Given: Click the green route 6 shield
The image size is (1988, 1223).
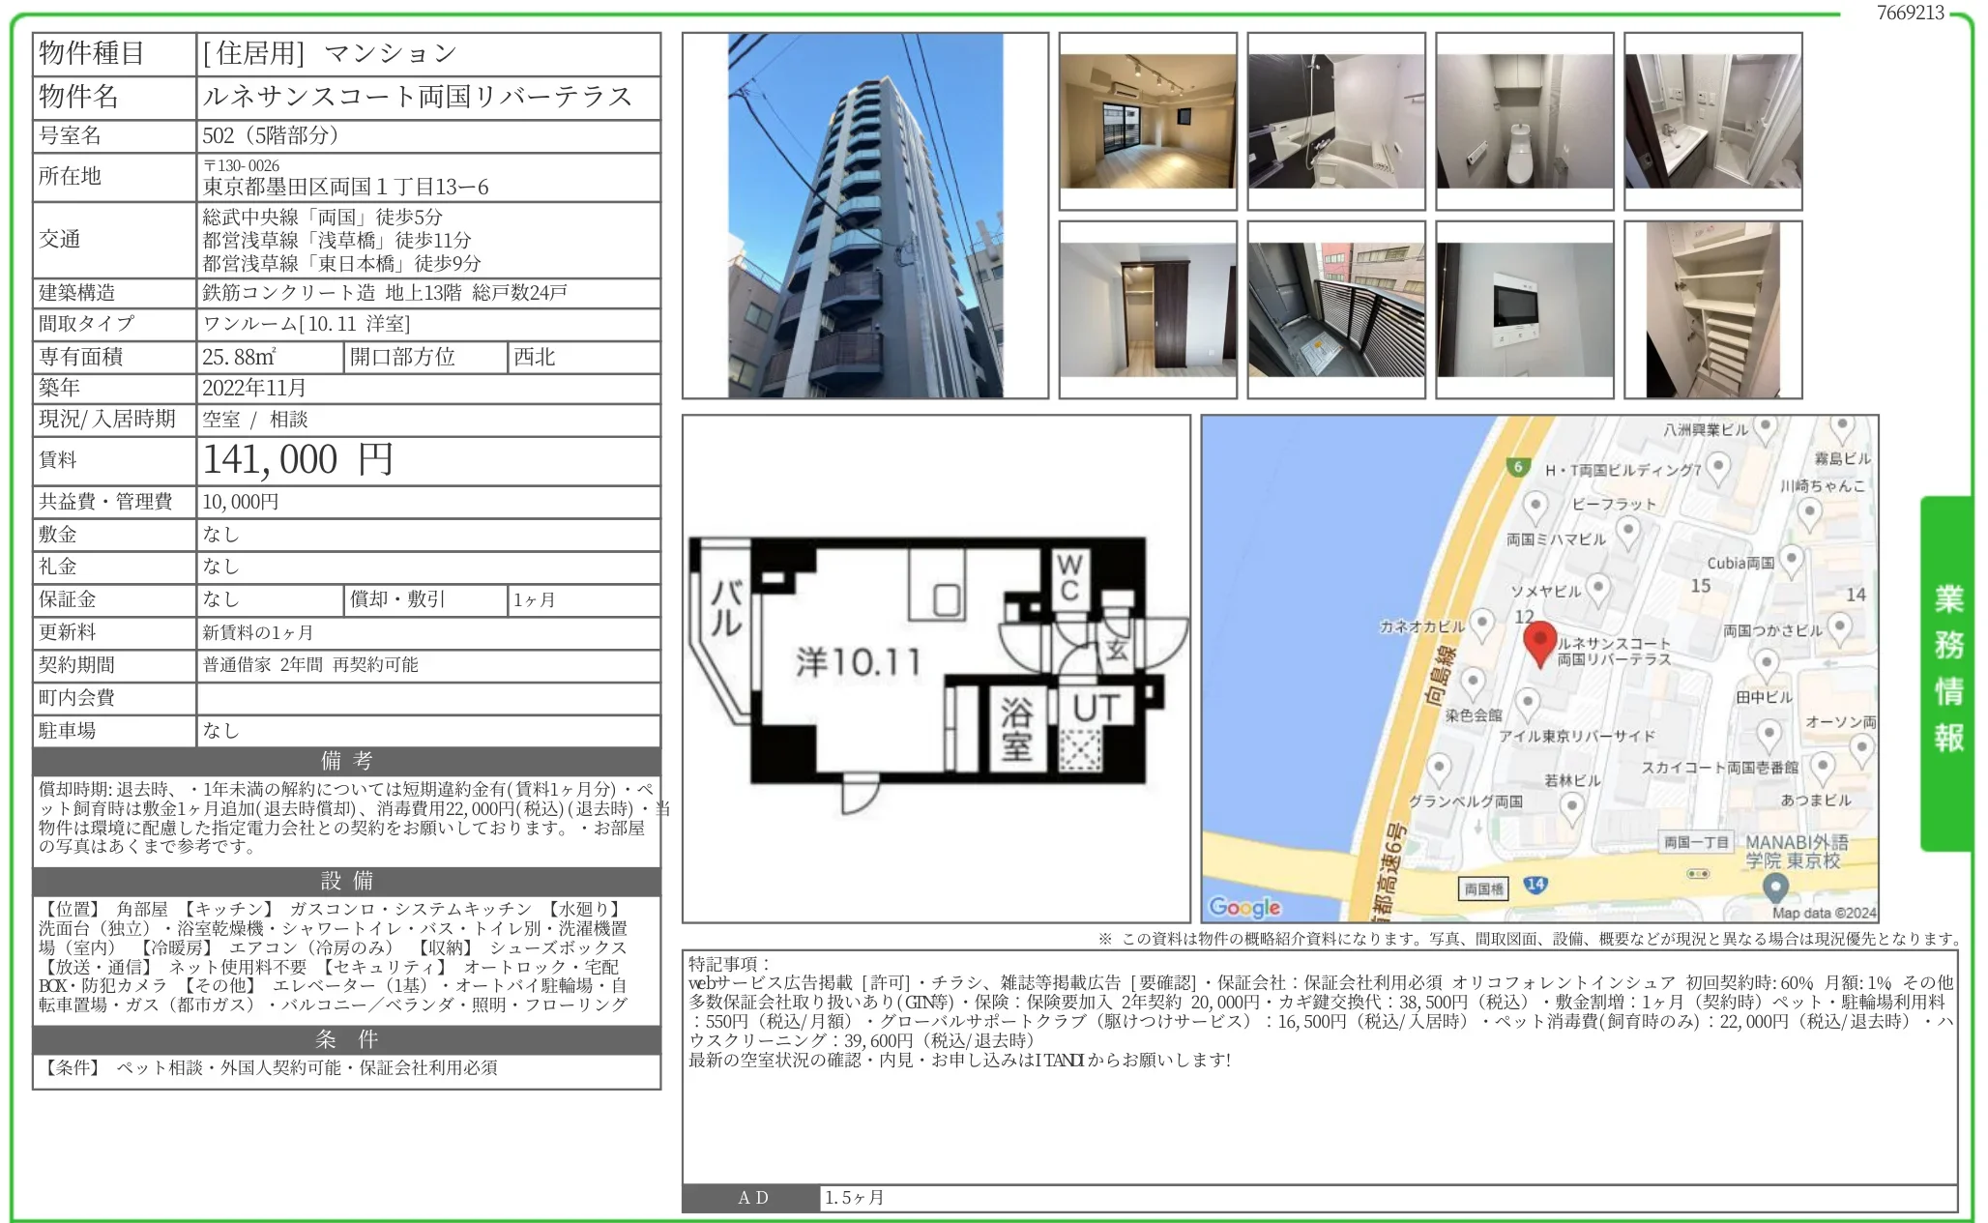Looking at the screenshot, I should (x=1518, y=467).
